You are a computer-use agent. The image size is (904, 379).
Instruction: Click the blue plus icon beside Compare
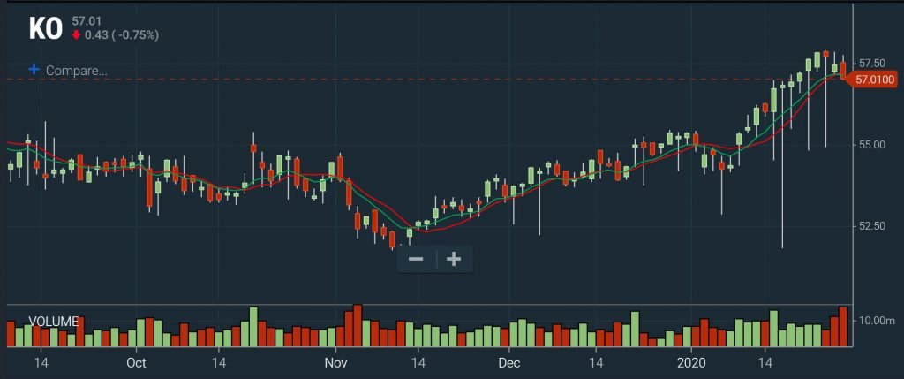[34, 70]
